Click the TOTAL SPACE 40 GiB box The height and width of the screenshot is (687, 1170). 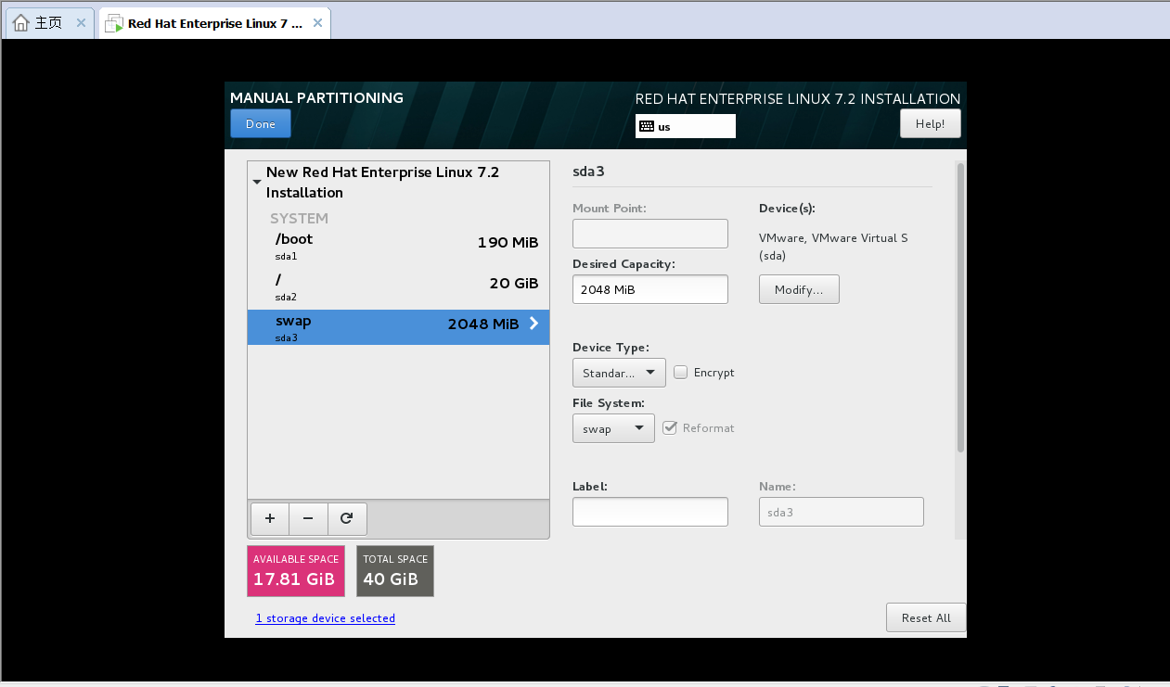pyautogui.click(x=395, y=571)
